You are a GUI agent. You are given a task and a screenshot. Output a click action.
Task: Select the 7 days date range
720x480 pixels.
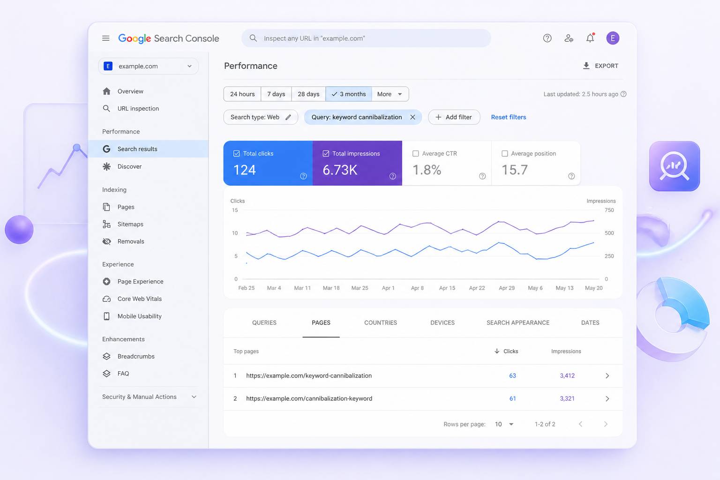tap(276, 94)
